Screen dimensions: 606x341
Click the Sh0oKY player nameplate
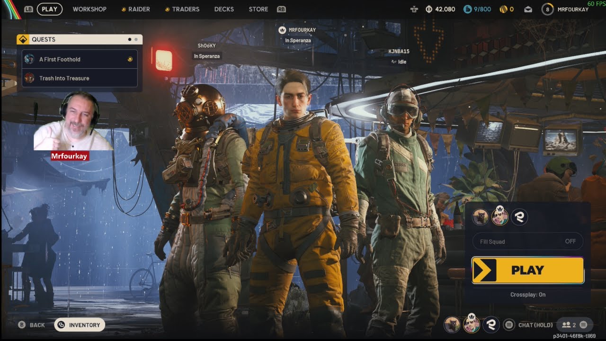[x=207, y=45]
